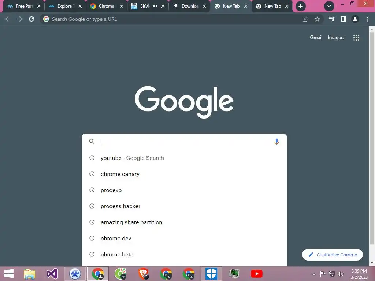Open Gmail link
Screen dimensions: 375x281
tap(316, 38)
